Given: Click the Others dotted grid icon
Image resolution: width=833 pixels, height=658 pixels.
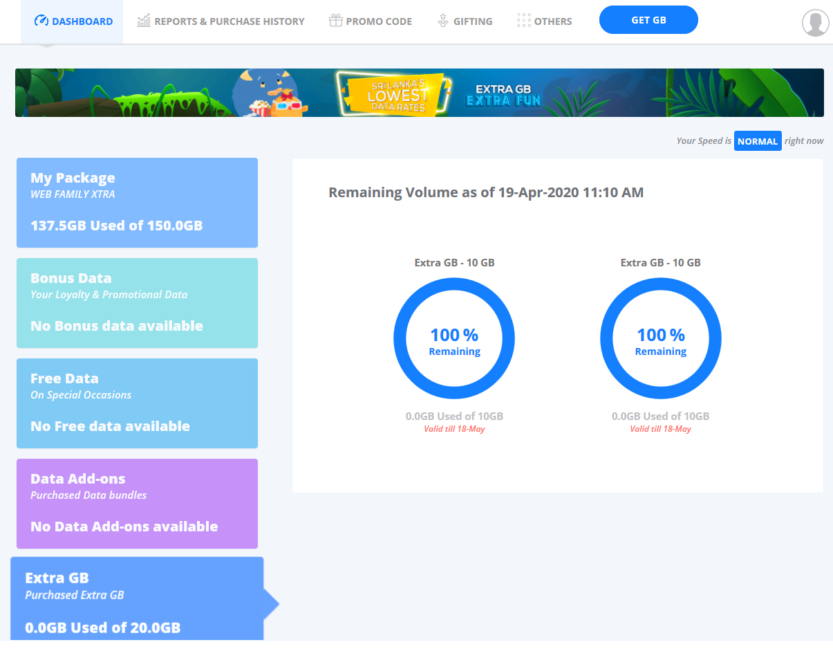Looking at the screenshot, I should click(523, 21).
